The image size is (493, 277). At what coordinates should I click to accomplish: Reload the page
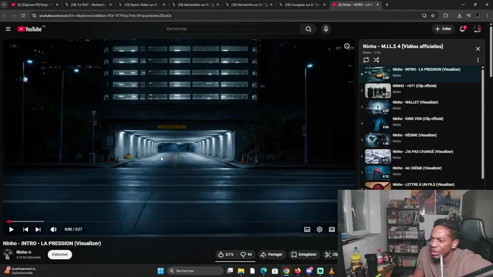23,15
